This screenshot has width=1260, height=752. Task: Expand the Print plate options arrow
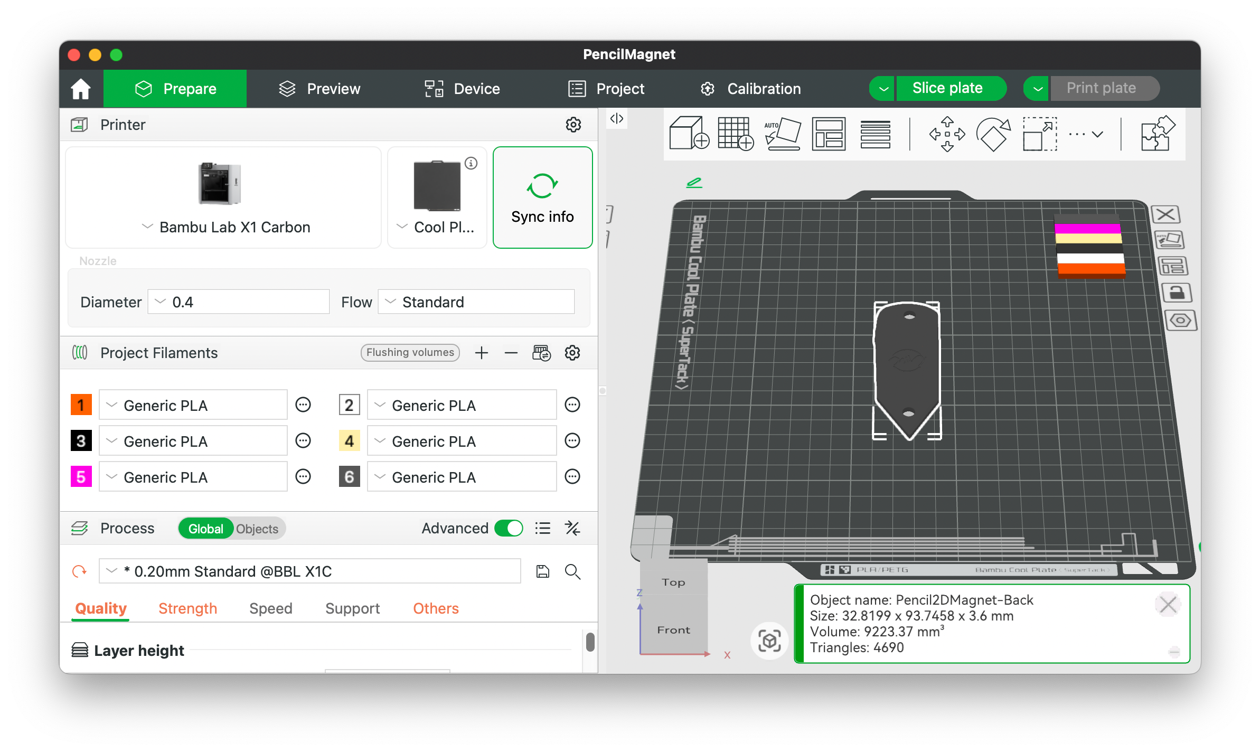(x=1037, y=88)
